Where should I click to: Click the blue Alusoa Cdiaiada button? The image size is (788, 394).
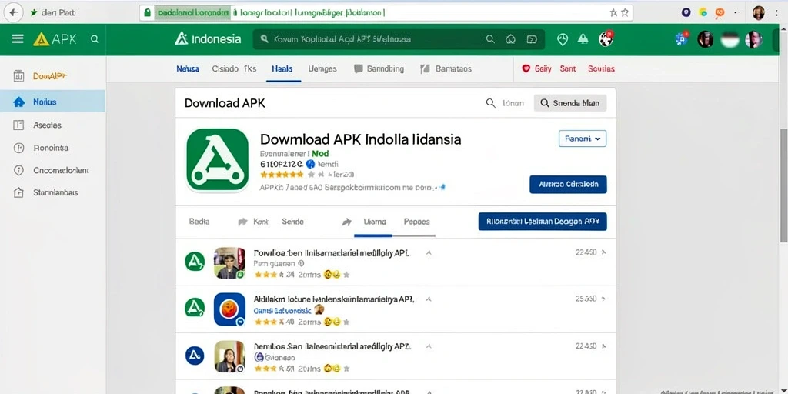point(568,185)
